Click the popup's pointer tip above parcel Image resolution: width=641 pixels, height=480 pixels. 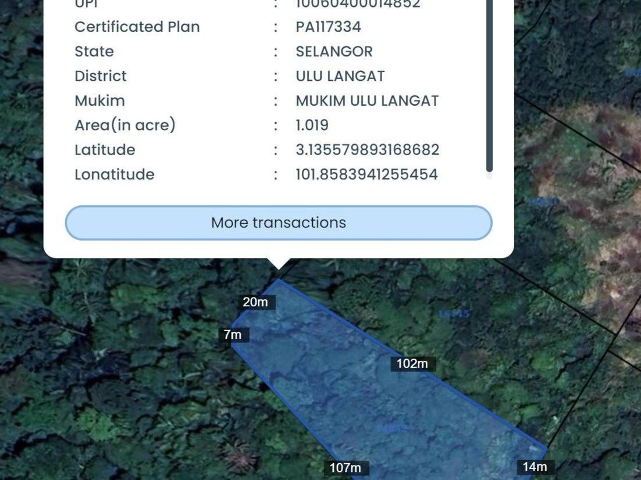click(279, 264)
